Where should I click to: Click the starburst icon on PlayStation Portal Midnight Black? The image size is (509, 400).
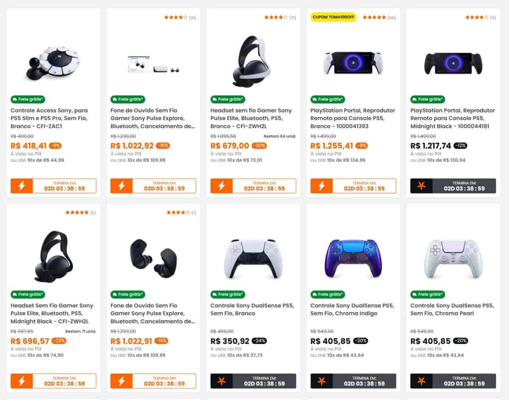coord(422,186)
